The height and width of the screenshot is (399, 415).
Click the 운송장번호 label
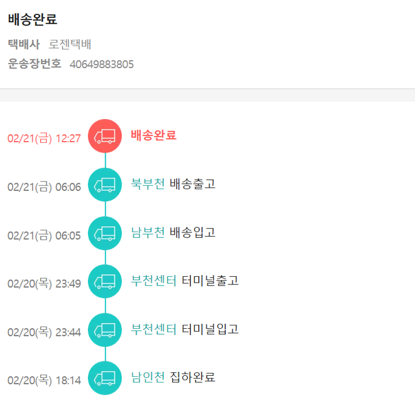[34, 64]
